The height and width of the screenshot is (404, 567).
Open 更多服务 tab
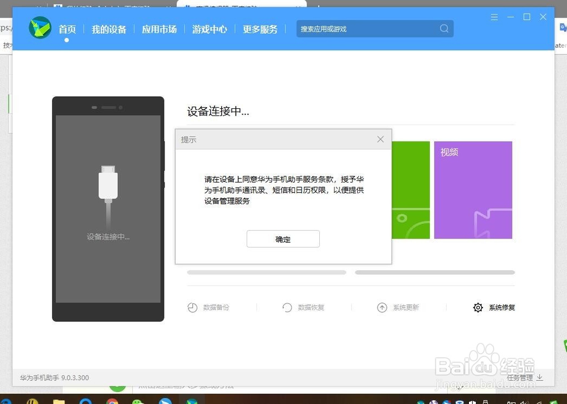coord(260,29)
